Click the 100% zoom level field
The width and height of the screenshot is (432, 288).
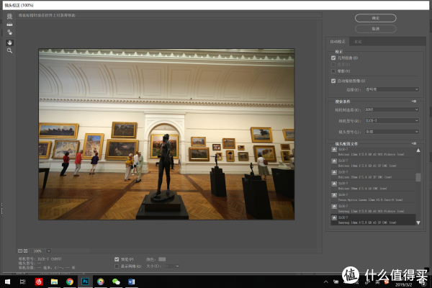[x=37, y=251]
